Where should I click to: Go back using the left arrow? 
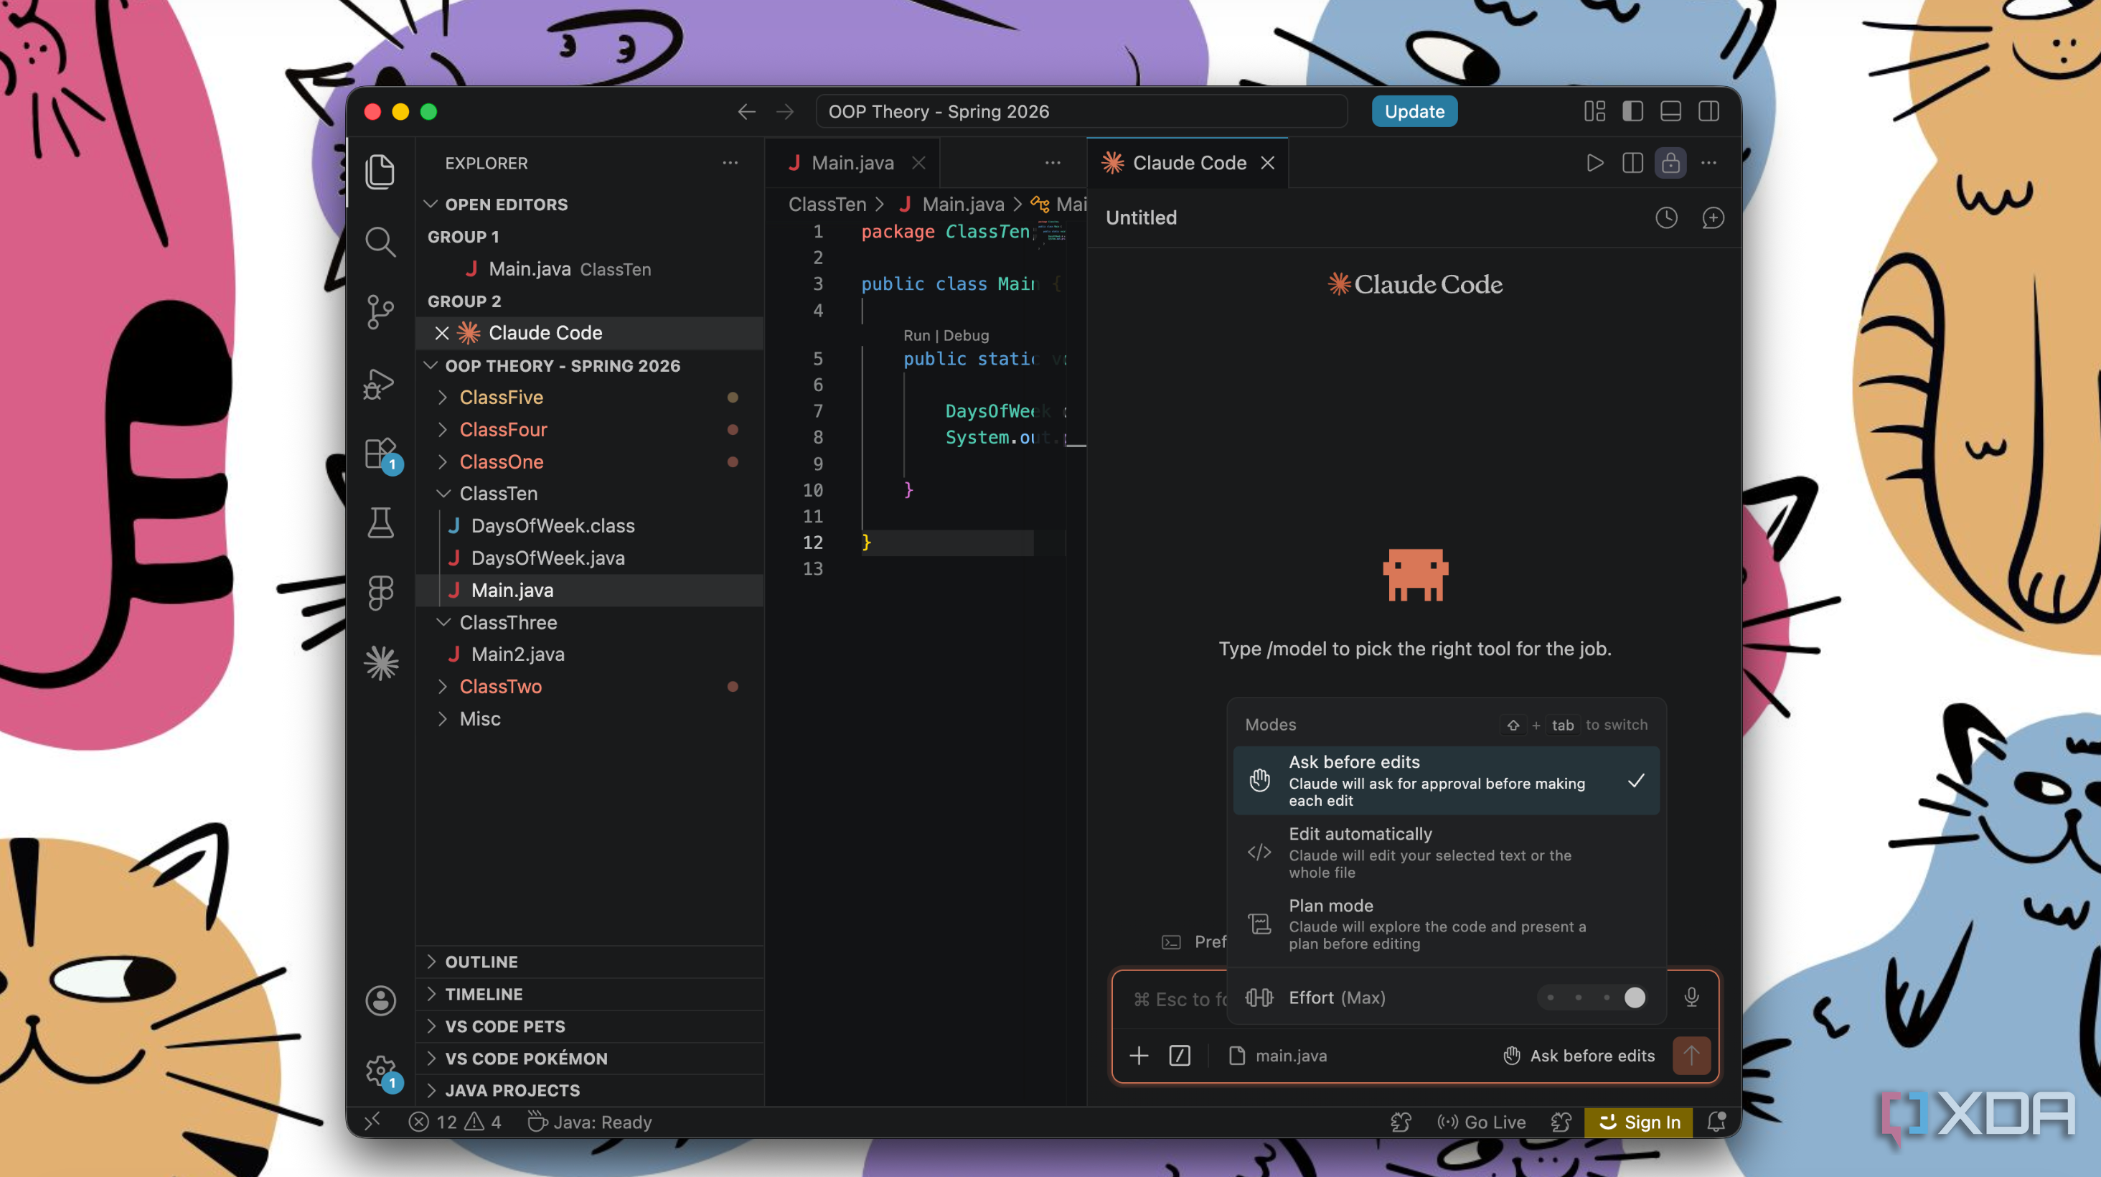pos(746,112)
